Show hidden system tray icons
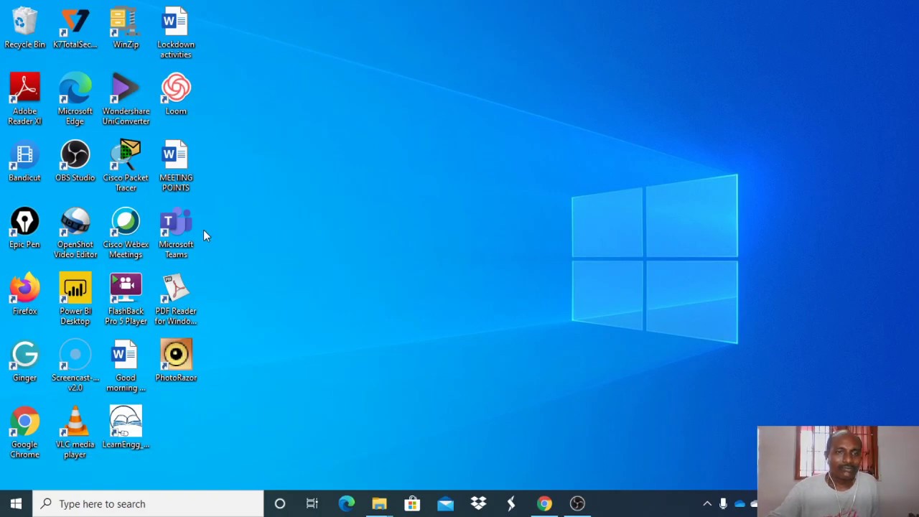The height and width of the screenshot is (517, 919). (x=707, y=503)
